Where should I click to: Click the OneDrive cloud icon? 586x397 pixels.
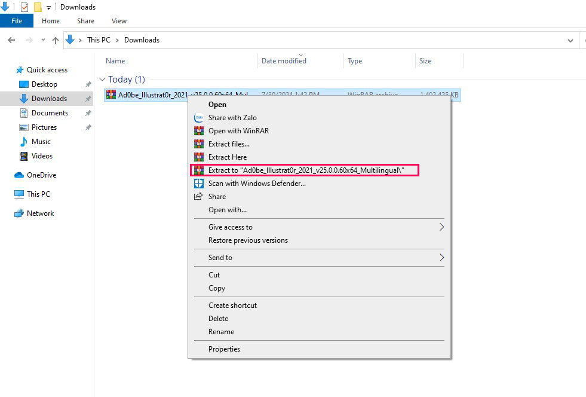19,175
